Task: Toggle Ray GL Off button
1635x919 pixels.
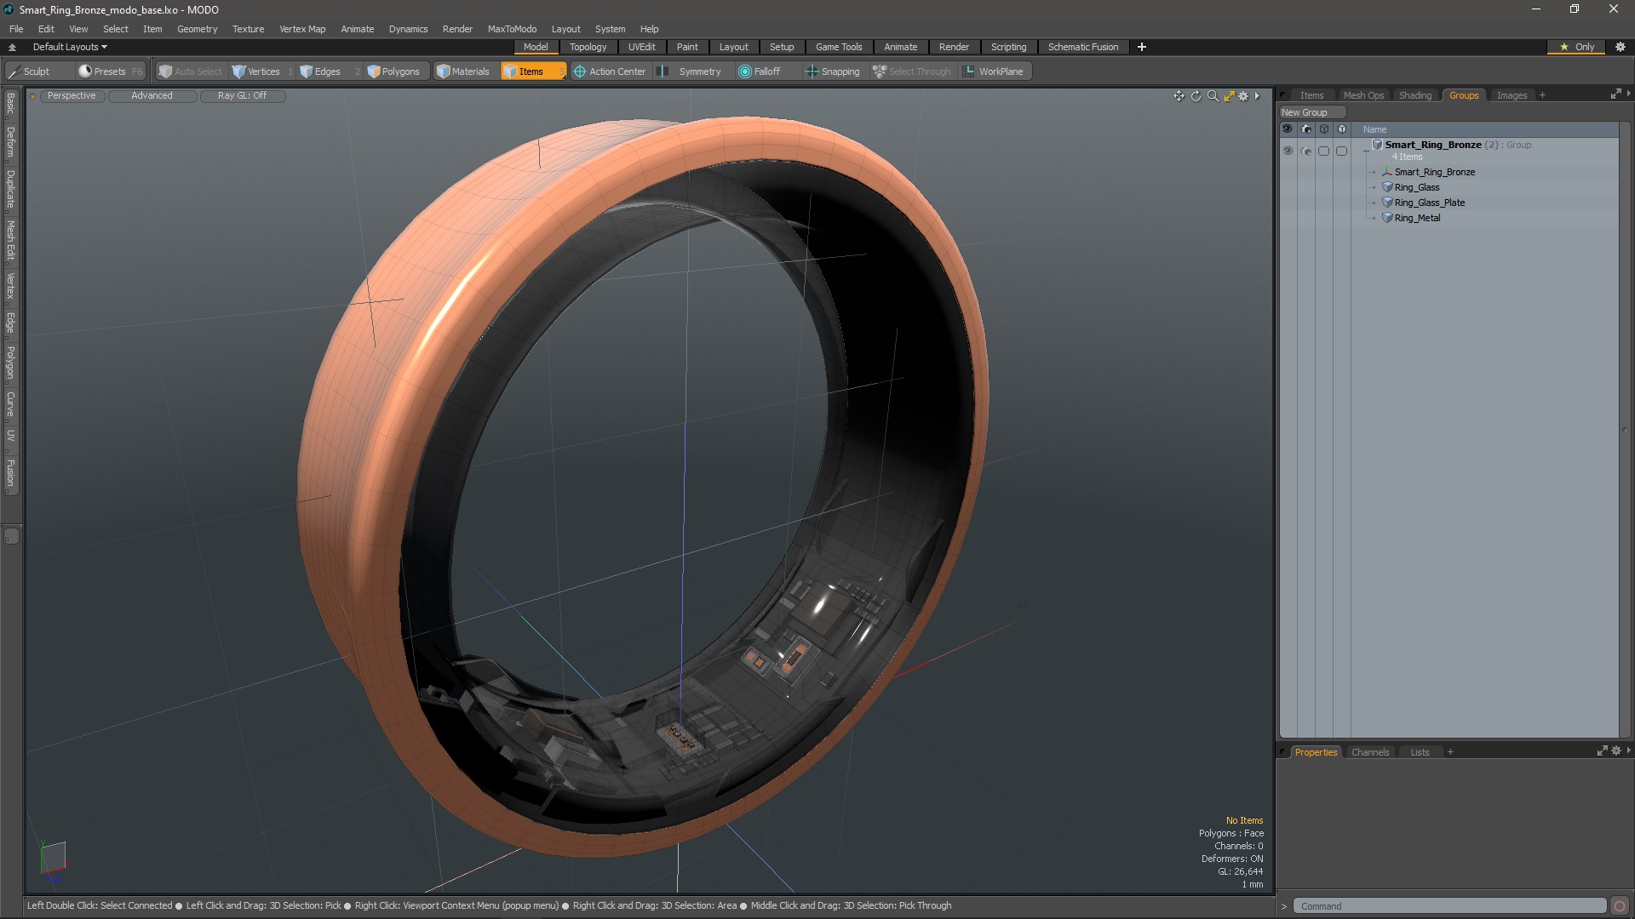Action: pyautogui.click(x=242, y=96)
